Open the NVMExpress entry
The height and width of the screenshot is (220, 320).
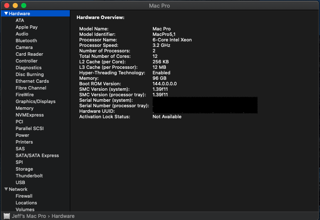click(30, 115)
